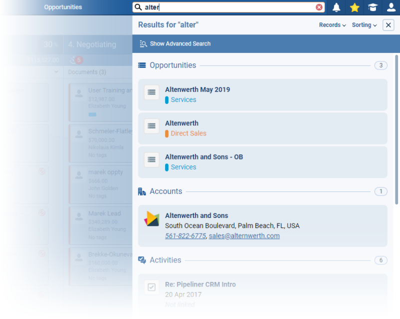Open favorites via the star icon
Image resolution: width=400 pixels, height=319 pixels.
(x=354, y=7)
